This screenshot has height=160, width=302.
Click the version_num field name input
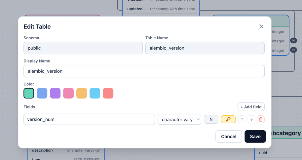89,119
